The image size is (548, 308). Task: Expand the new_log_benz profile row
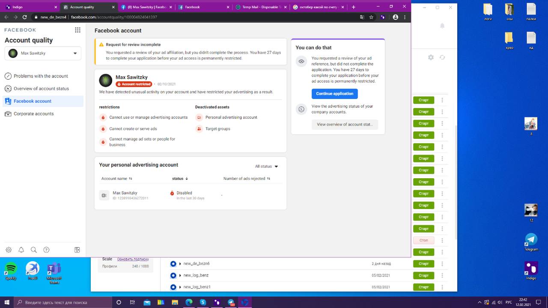pyautogui.click(x=180, y=275)
